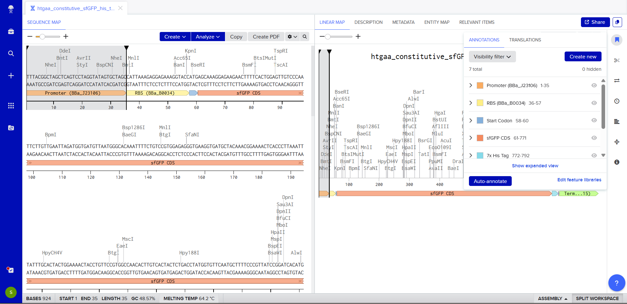The image size is (627, 304).
Task: Click the Projects briefcase icon in sidebar
Action: click(11, 32)
